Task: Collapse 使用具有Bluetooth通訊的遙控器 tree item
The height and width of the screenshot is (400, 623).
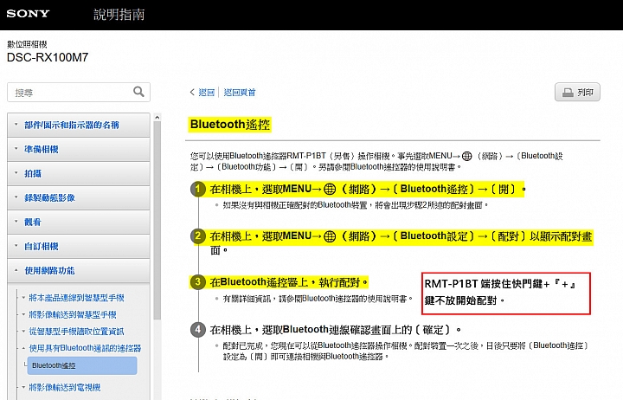Action: (85, 348)
